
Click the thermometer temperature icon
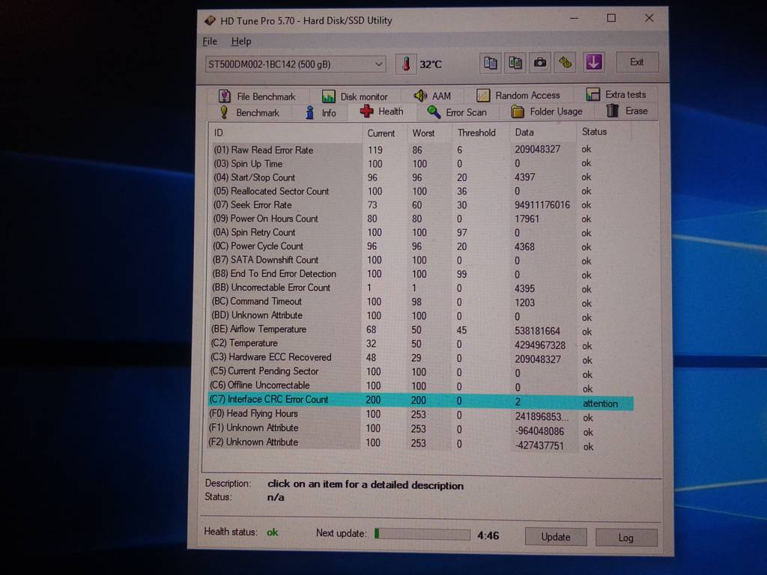[406, 64]
